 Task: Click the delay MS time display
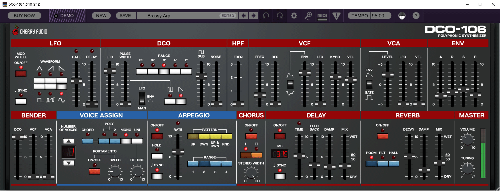coord(280,154)
